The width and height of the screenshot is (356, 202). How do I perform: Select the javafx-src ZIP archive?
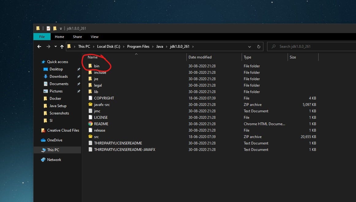click(x=101, y=104)
